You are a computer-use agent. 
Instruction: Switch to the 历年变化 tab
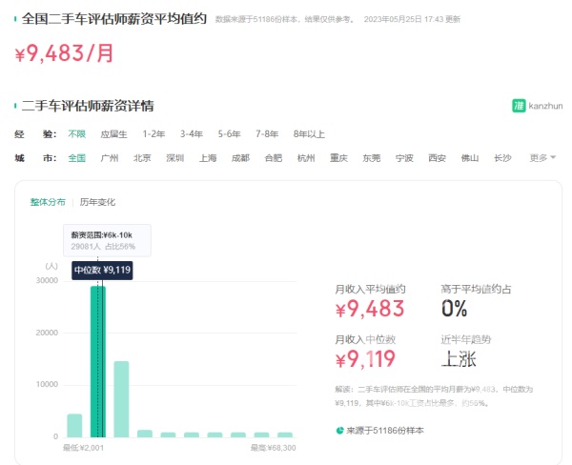coord(97,202)
